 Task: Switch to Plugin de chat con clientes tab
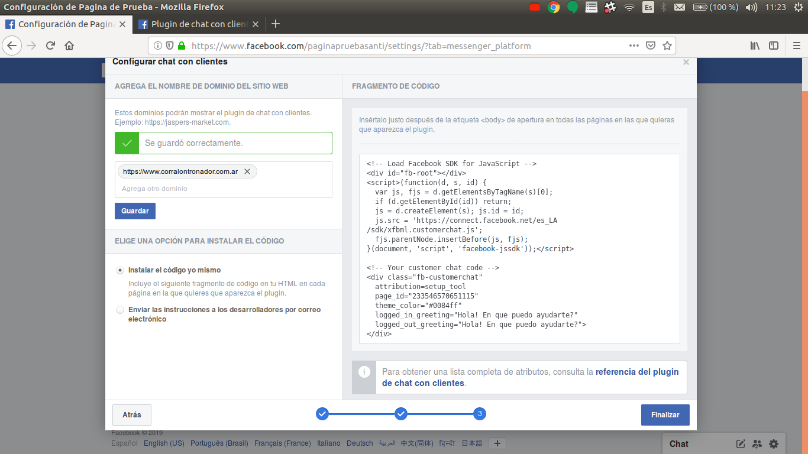click(199, 24)
